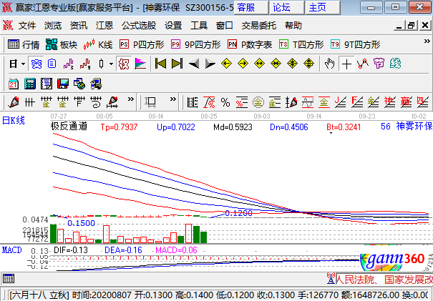Click the red zigzag line tool

(x=363, y=64)
